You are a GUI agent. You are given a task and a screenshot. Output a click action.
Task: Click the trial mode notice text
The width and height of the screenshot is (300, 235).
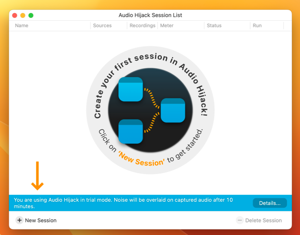123,203
